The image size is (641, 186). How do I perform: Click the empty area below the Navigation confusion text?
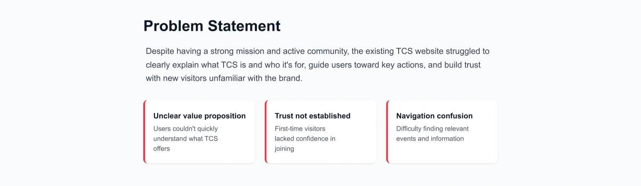tap(442, 153)
